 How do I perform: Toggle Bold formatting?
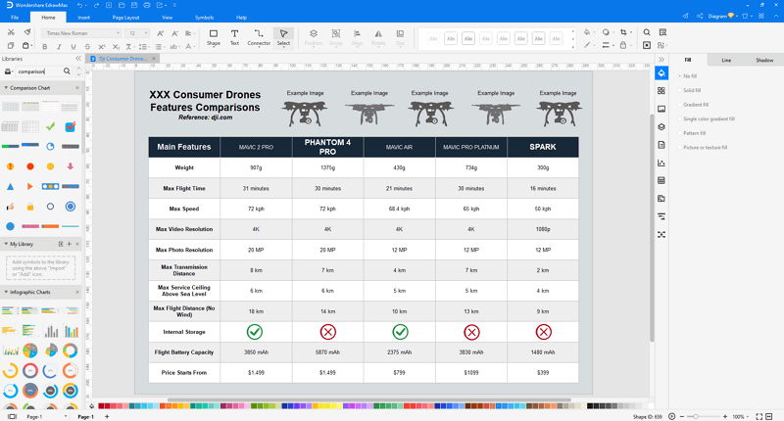[45, 46]
